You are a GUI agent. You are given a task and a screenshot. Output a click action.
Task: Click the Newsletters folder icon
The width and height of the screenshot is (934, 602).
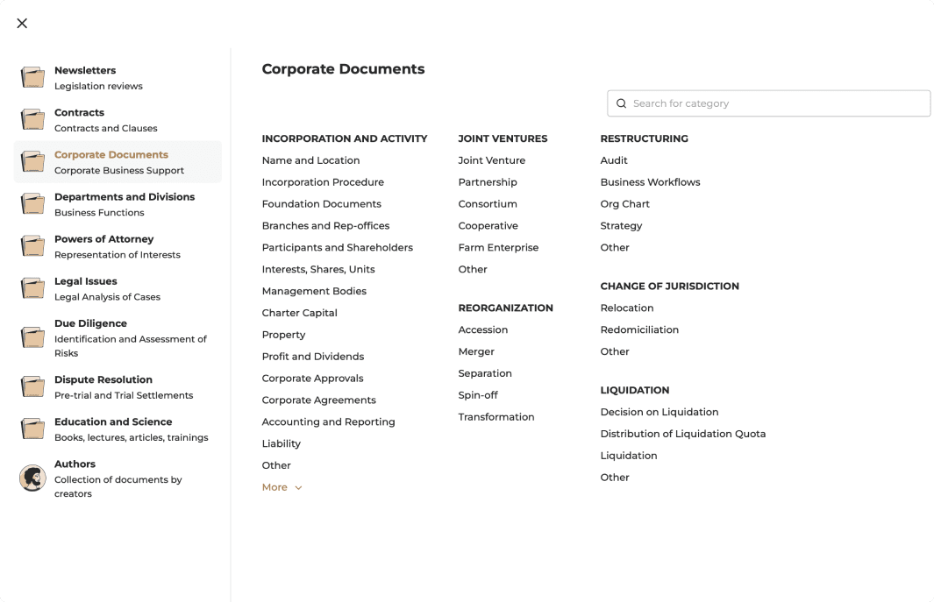pyautogui.click(x=32, y=77)
